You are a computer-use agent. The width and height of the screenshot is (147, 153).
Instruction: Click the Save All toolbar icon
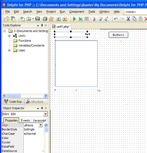pyautogui.click(x=45, y=19)
